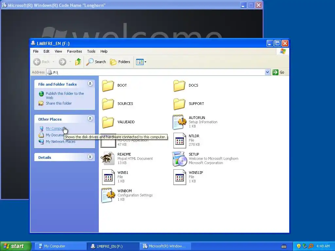Open the Forward history dropdown arrow
Viewport: 335px width, 251px height.
click(x=70, y=62)
